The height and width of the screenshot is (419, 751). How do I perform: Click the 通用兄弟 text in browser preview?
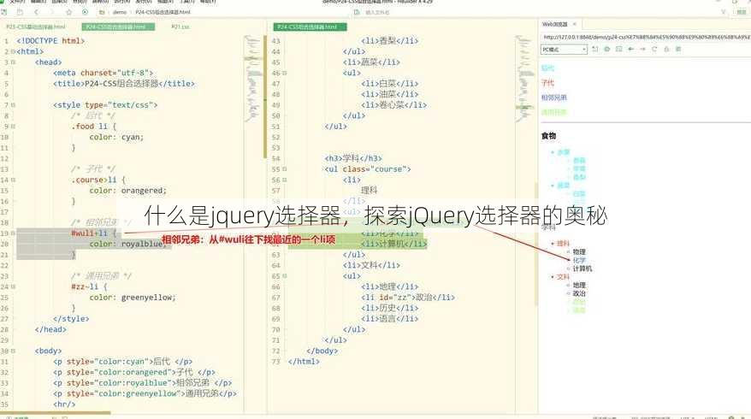click(x=553, y=113)
